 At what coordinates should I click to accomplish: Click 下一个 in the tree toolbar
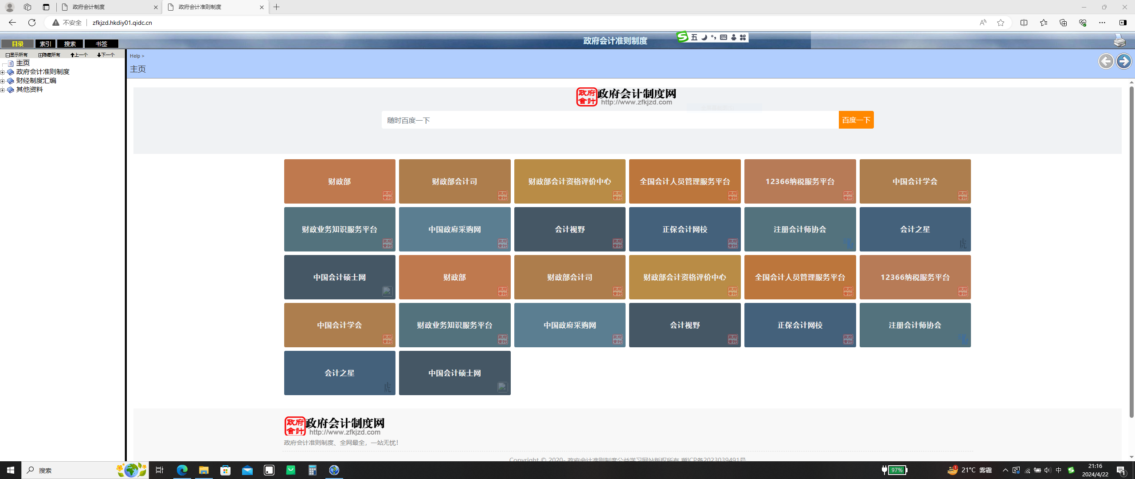pyautogui.click(x=106, y=55)
